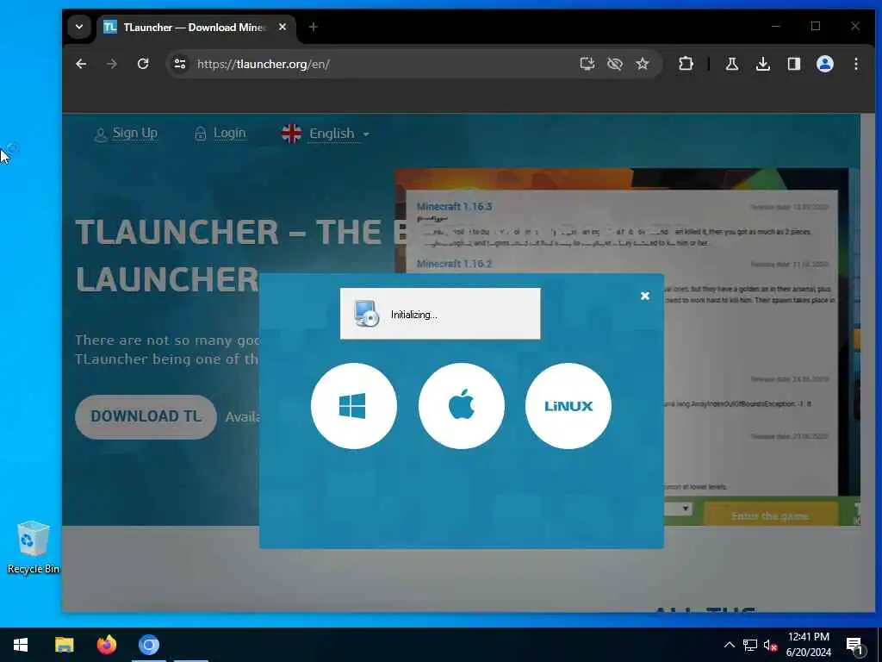Viewport: 882px width, 662px height.
Task: Open the browser Downloads tray
Action: click(x=763, y=64)
